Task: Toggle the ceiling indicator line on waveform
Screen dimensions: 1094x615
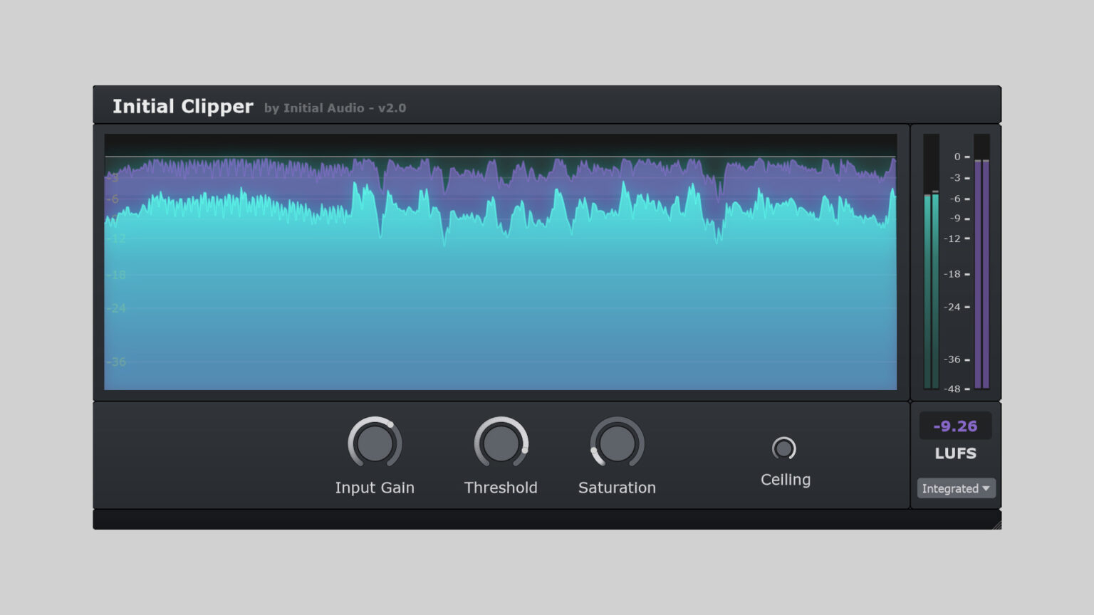Action: 499,155
